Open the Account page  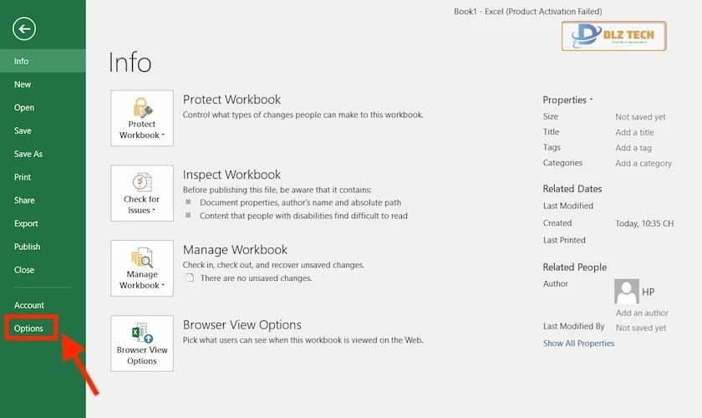[29, 305]
